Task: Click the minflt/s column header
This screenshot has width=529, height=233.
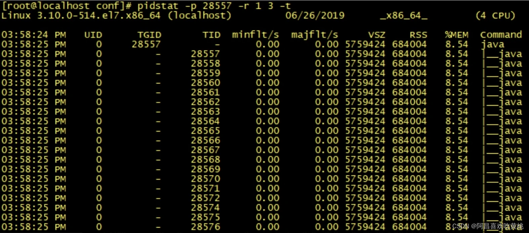Action: click(255, 35)
